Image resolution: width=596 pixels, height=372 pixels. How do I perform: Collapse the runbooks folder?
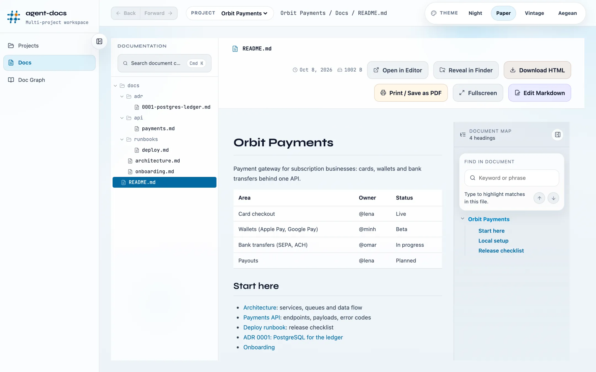coord(122,139)
